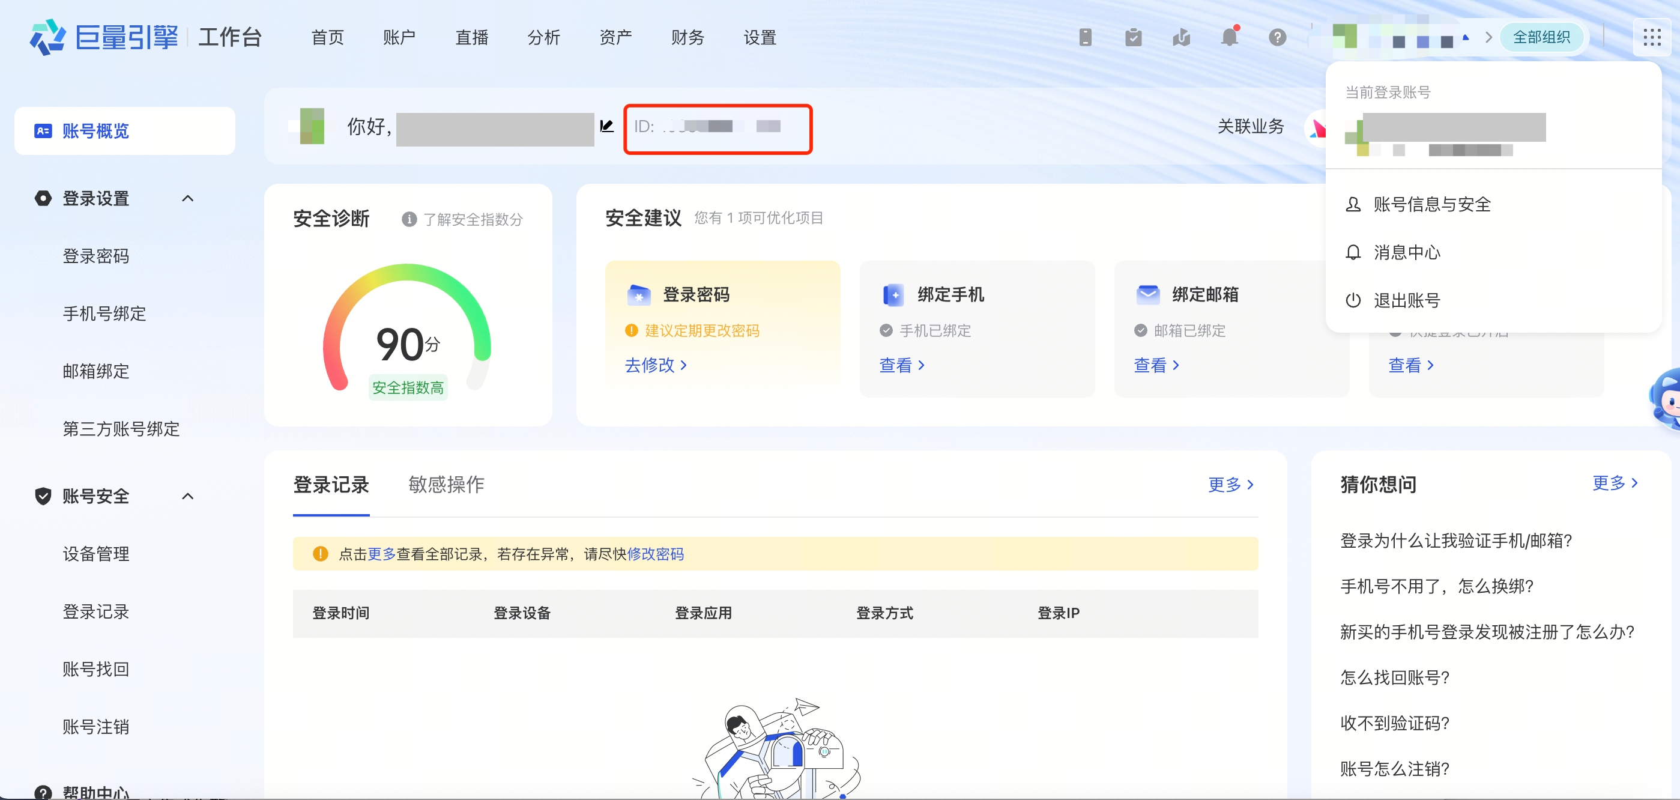Open 设备管理 in sidebar
This screenshot has width=1680, height=800.
tap(96, 554)
